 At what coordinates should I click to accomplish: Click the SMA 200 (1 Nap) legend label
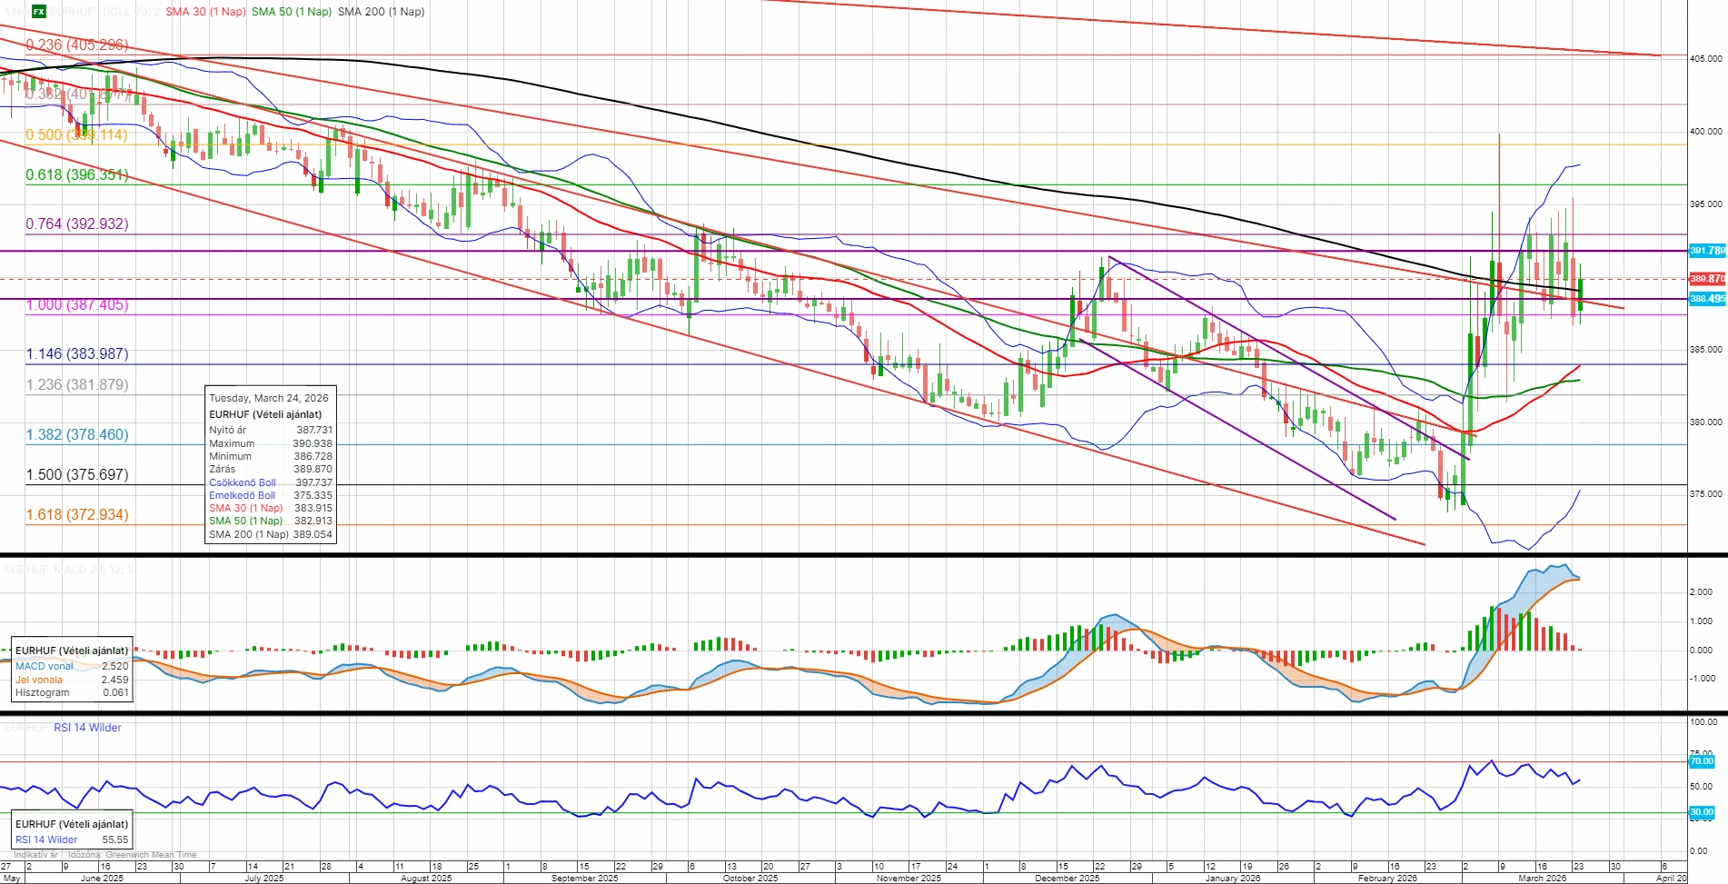[x=381, y=12]
